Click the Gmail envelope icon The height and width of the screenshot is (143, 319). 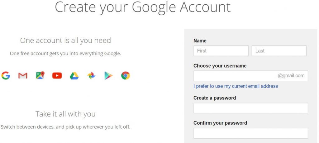[x=23, y=76]
